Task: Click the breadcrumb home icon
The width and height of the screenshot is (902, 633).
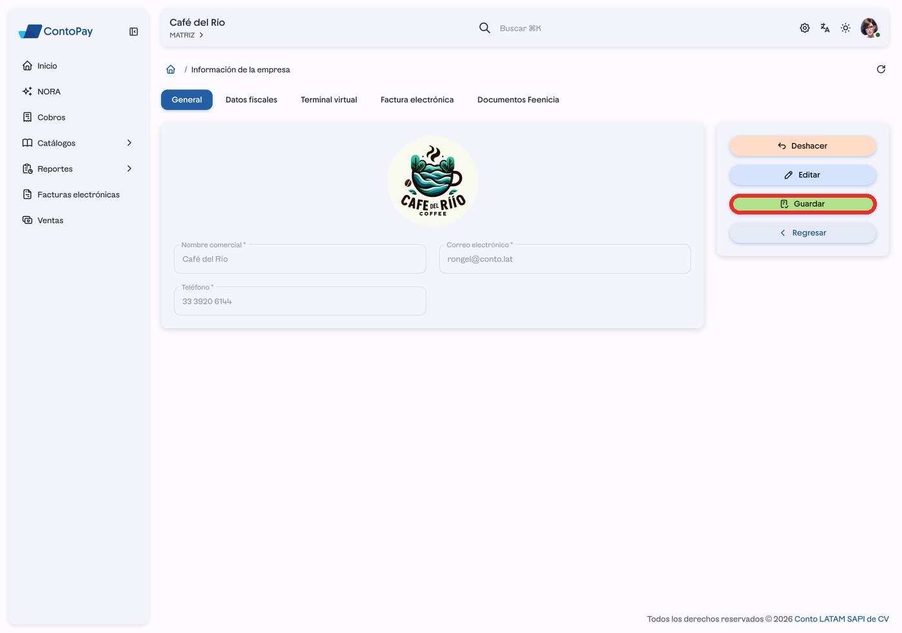Action: [171, 70]
